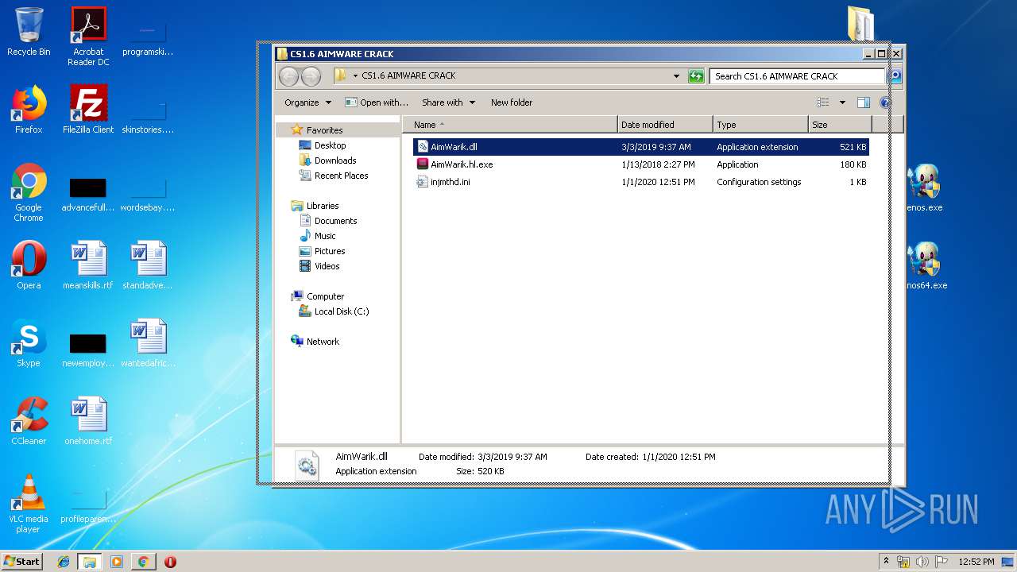Toggle the preview pane
The height and width of the screenshot is (572, 1017).
(864, 102)
